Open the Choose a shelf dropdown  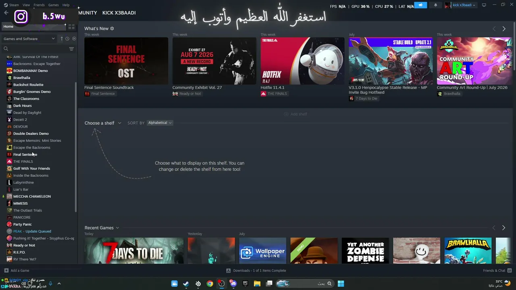[103, 123]
